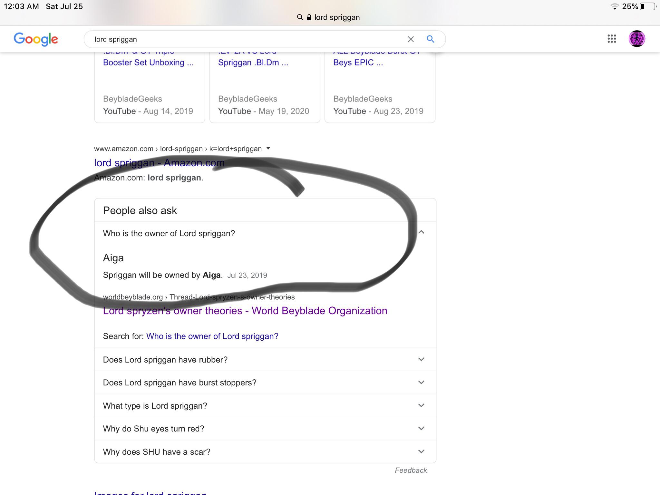Click the blue search magnifier icon
Screen dimensions: 660x495
click(430, 39)
